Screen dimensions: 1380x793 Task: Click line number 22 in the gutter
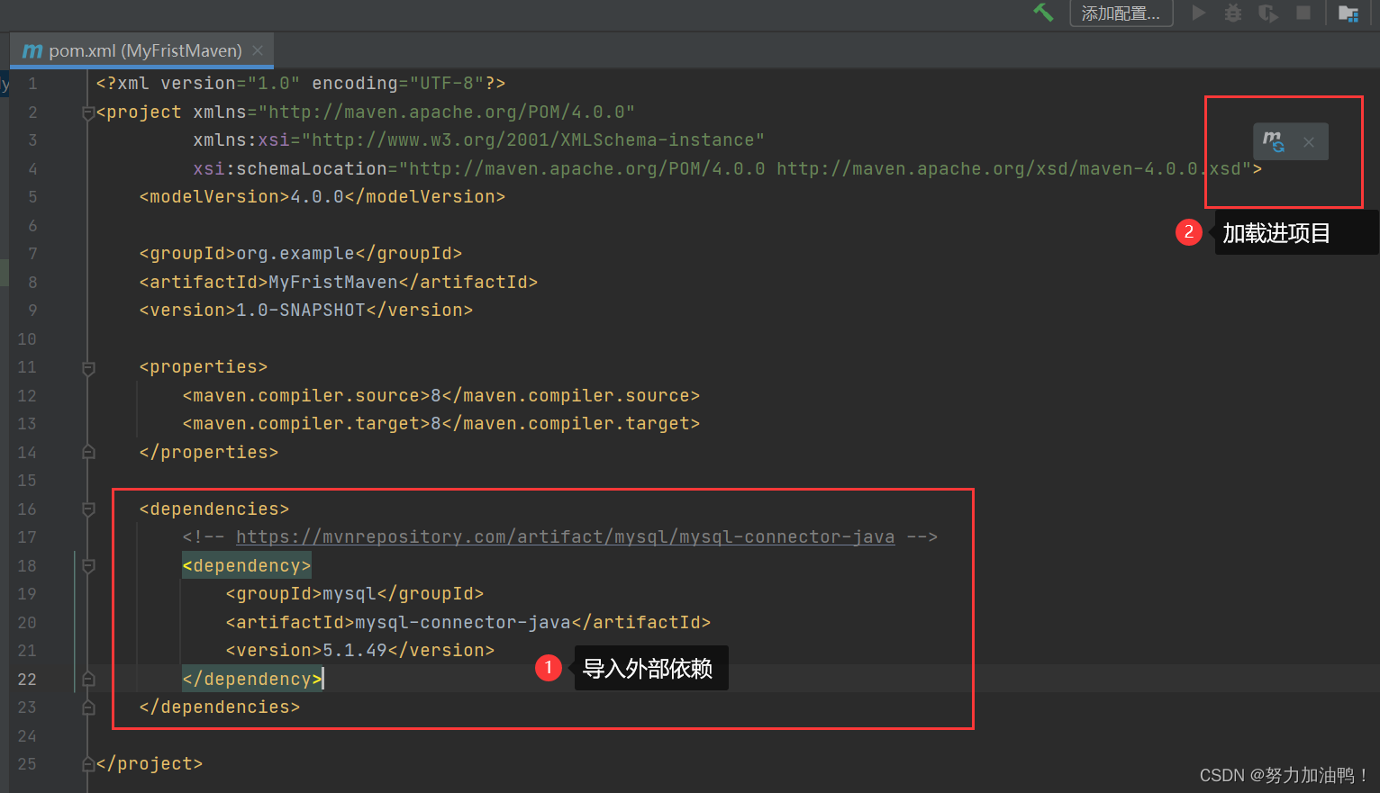(27, 680)
